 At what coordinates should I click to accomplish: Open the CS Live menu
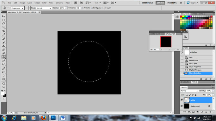[192, 3]
